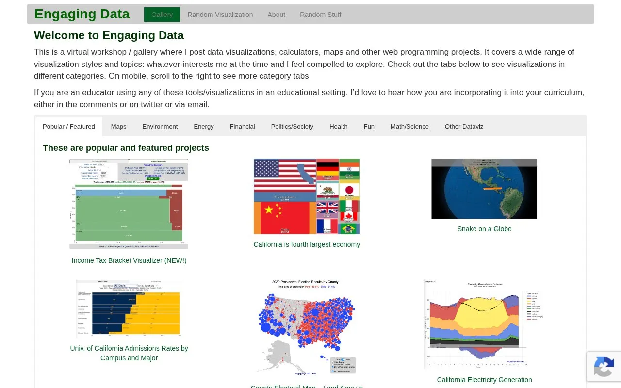Show the Financial tab
The height and width of the screenshot is (388, 621).
coord(243,127)
